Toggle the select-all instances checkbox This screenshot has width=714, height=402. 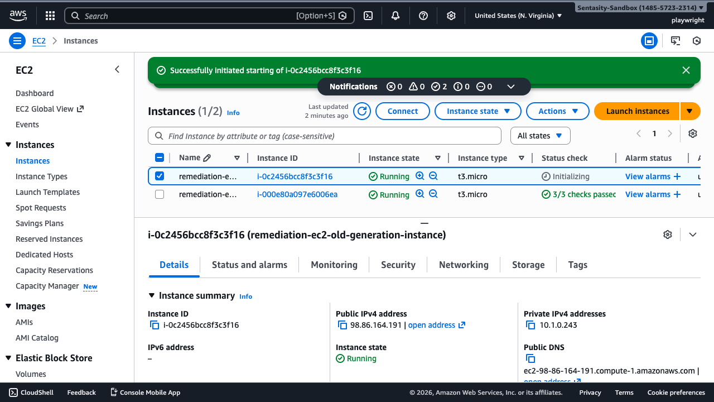click(x=160, y=158)
